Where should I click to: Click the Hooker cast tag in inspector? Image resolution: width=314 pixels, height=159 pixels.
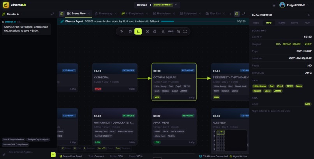[x=257, y=91]
